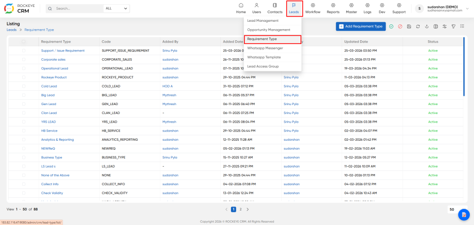The image size is (474, 225).
Task: Click HOD A added-by link
Action: 168,86
